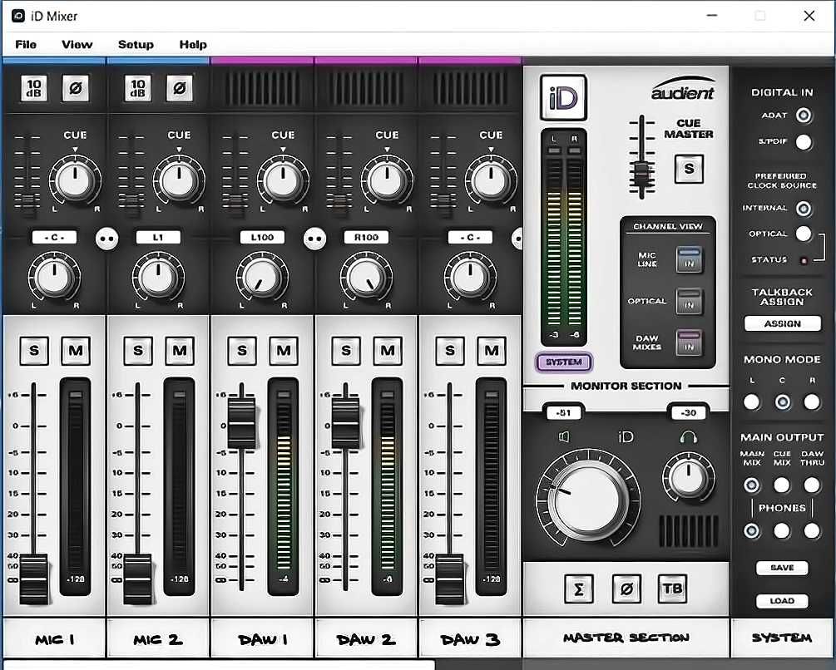This screenshot has height=670, width=836.
Task: Click the DAW 2 channel name label
Action: point(366,639)
